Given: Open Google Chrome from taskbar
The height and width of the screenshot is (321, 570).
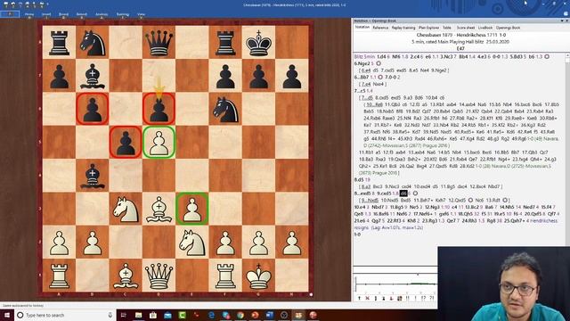Looking at the screenshot, I should [x=240, y=315].
